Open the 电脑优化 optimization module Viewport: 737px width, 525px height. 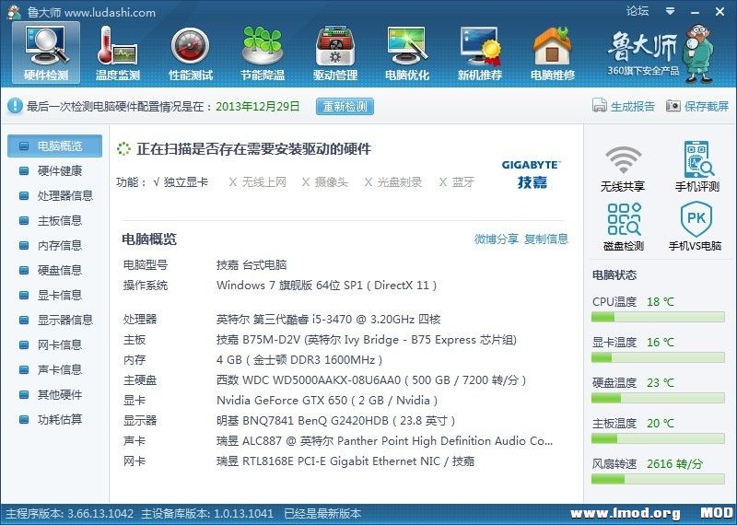point(406,52)
